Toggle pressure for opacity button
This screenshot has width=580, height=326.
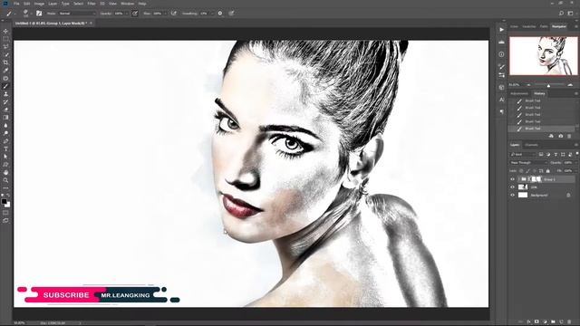[135, 14]
